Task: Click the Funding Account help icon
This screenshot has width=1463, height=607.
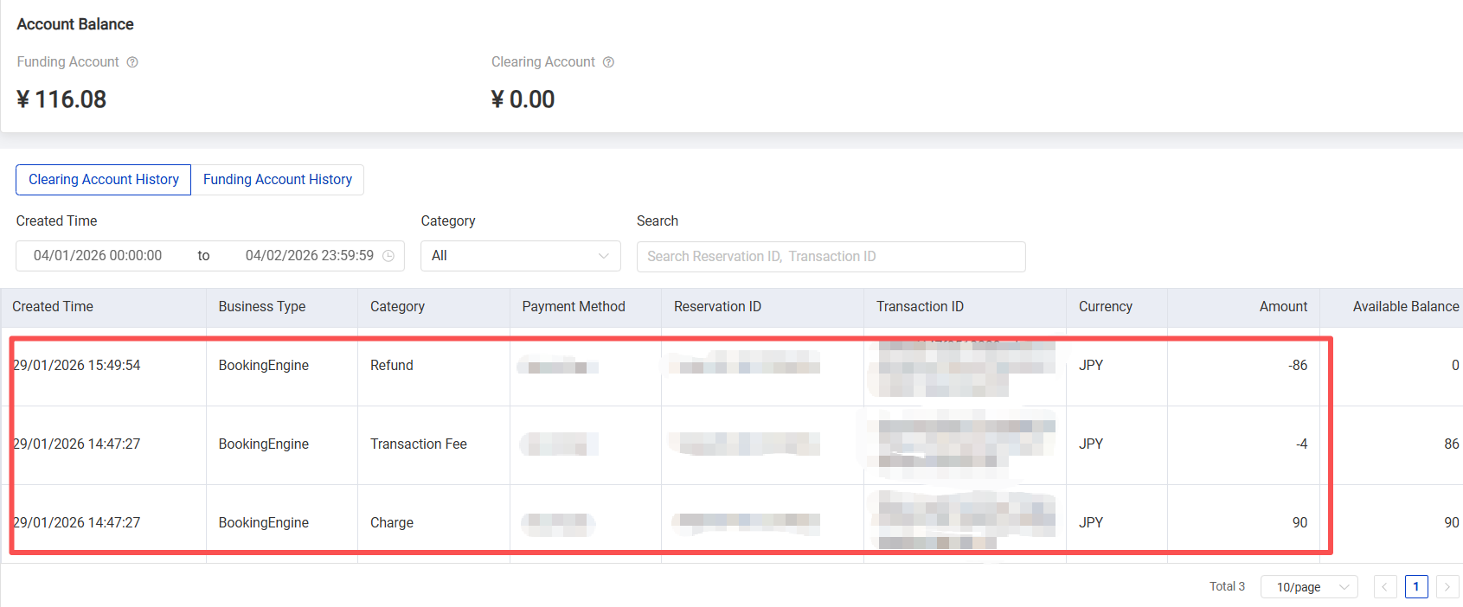Action: tap(132, 62)
